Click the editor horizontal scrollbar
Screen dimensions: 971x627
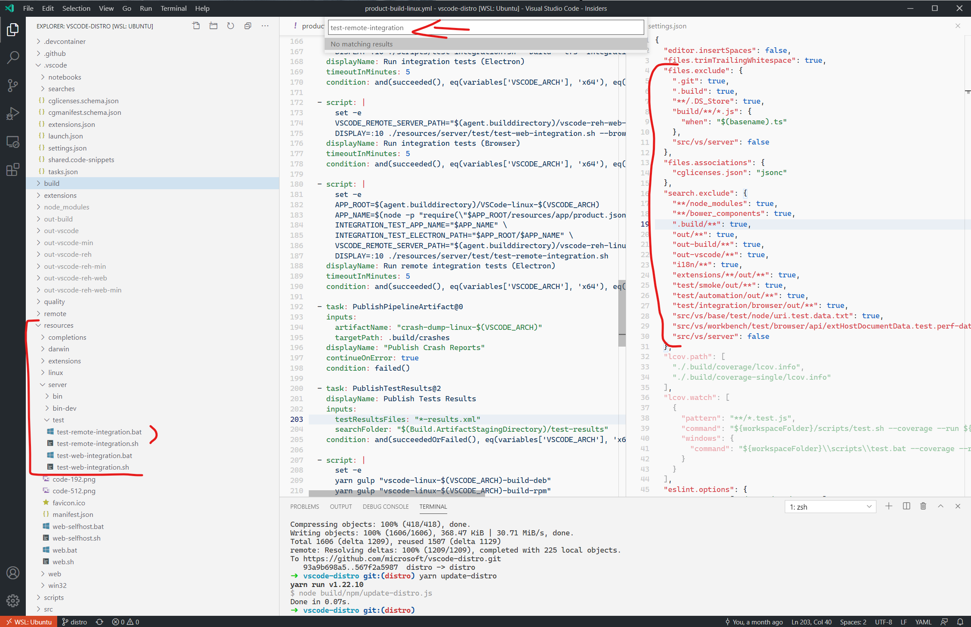[x=397, y=493]
